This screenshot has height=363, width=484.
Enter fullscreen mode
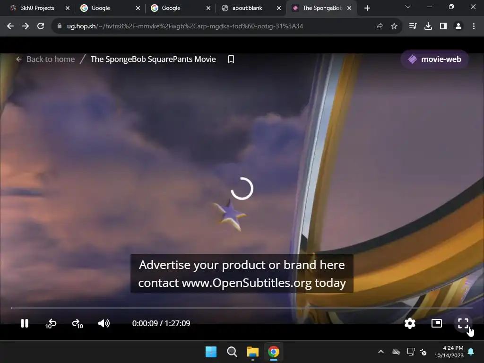[463, 323]
